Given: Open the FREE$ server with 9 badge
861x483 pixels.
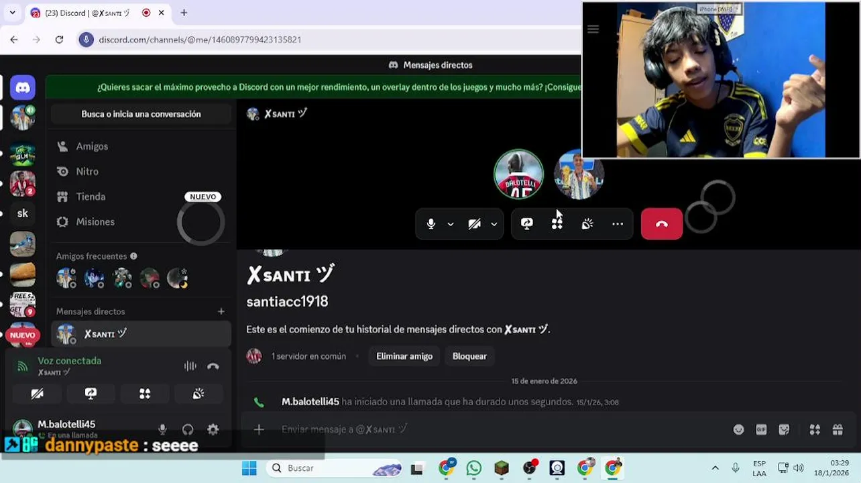Looking at the screenshot, I should click(22, 305).
